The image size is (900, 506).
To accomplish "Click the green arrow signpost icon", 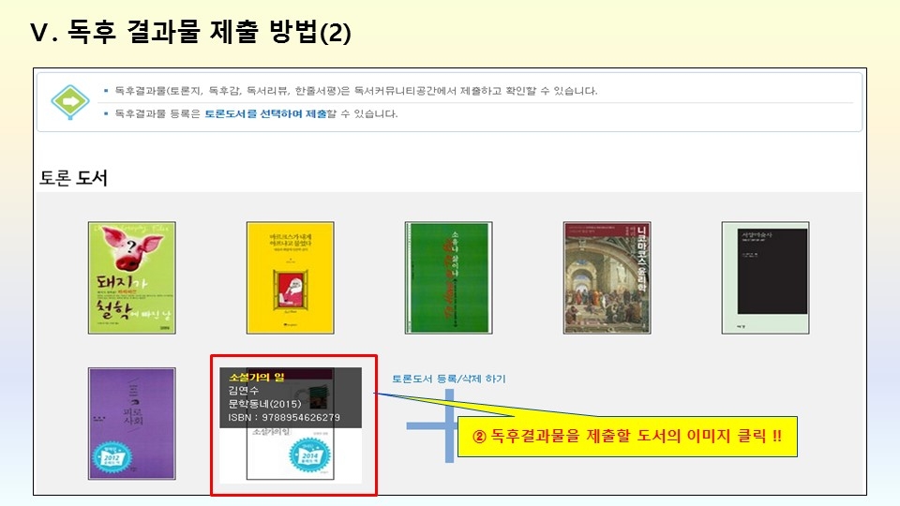I will point(70,101).
